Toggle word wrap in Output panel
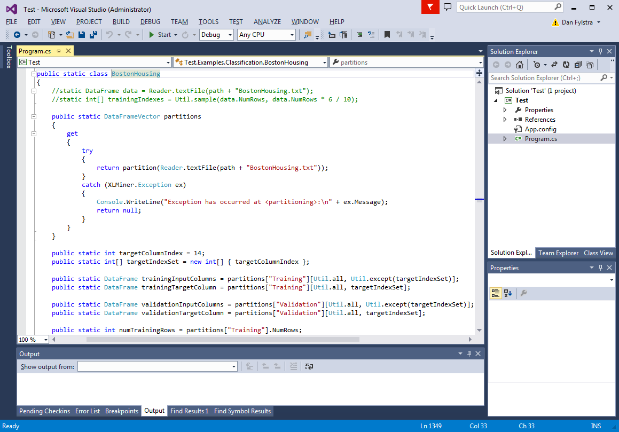This screenshot has height=432, width=619. pos(309,366)
